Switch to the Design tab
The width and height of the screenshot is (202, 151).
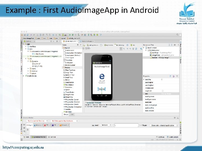pos(66,114)
